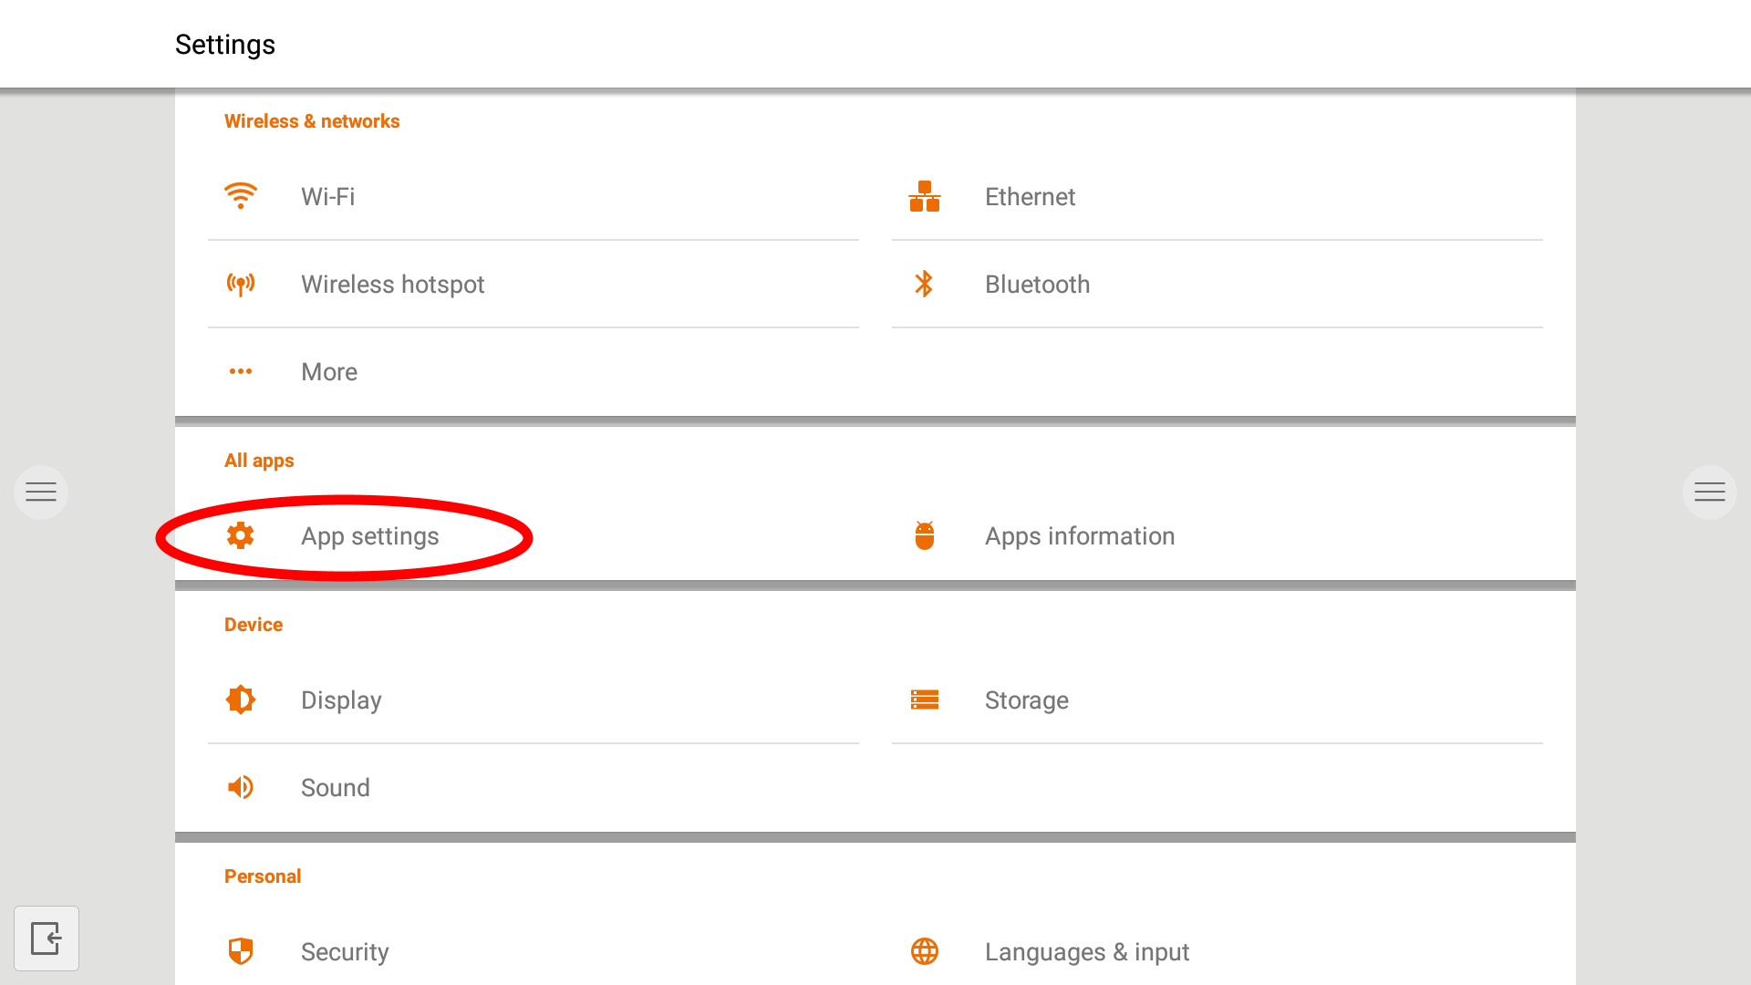This screenshot has height=985, width=1751.
Task: Click the Settings title text
Action: coord(224,44)
